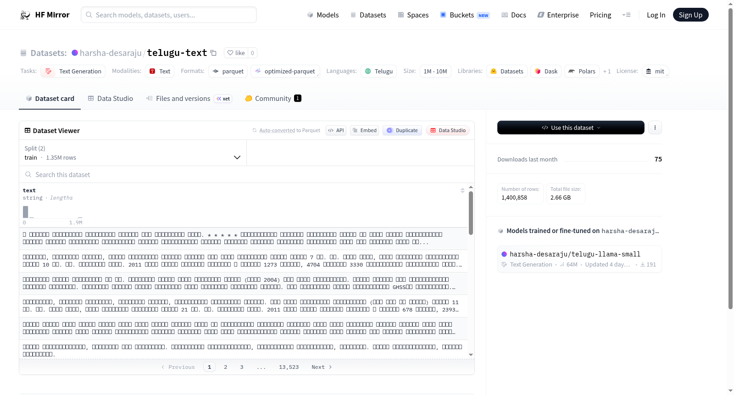Expand the Split train dropdown
The height and width of the screenshot is (395, 734).
point(133,153)
